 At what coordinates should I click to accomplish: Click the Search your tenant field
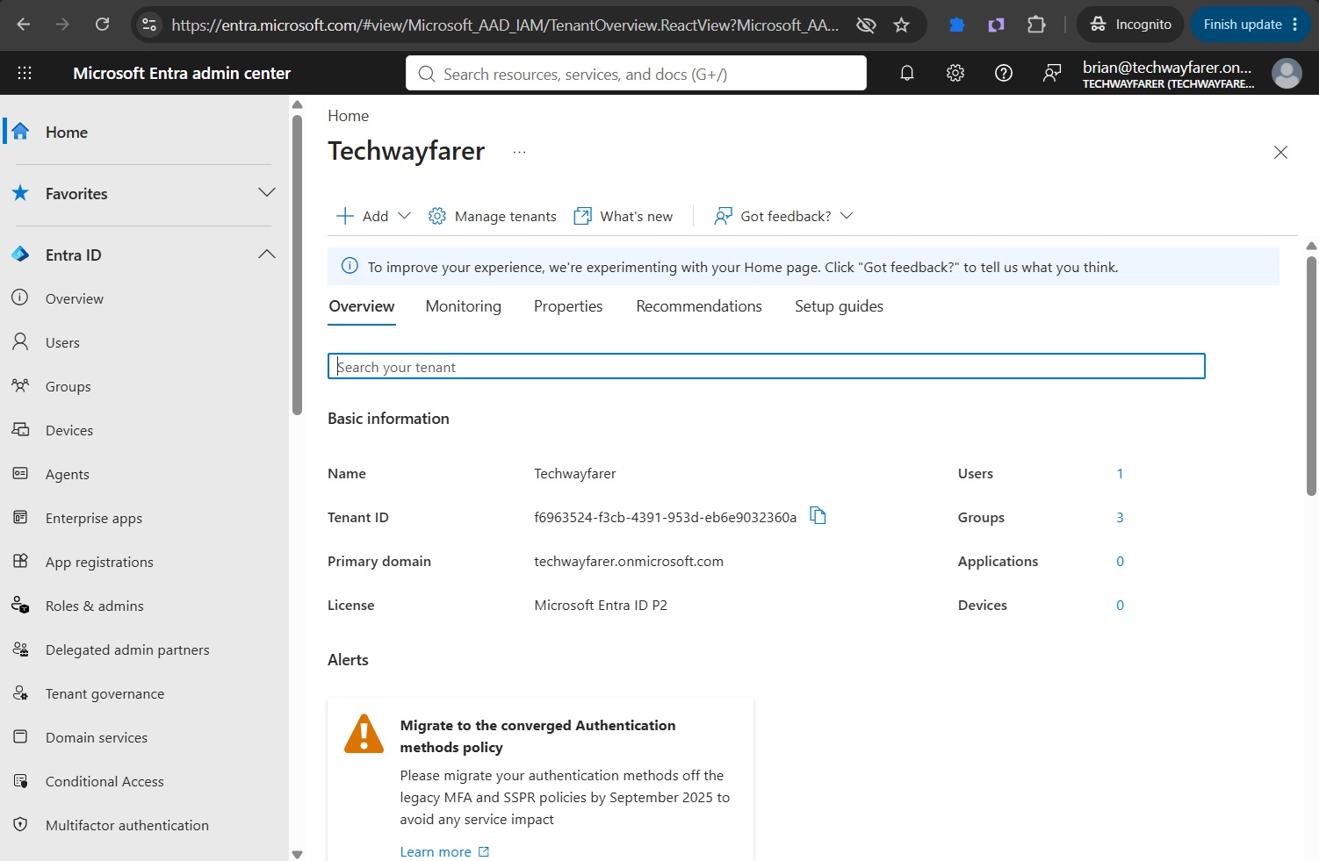766,367
